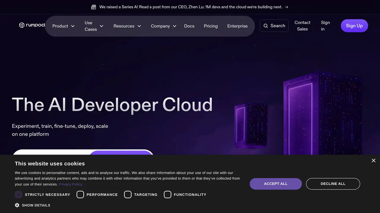Close the cookie banner with the X
The width and height of the screenshot is (380, 213).
point(373,160)
